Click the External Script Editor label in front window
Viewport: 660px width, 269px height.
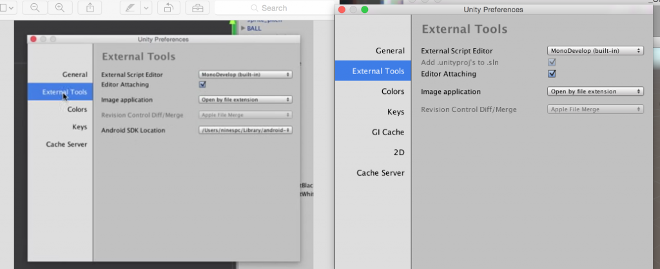point(457,51)
